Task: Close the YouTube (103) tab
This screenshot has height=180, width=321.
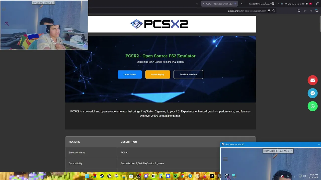Action: click(x=279, y=4)
